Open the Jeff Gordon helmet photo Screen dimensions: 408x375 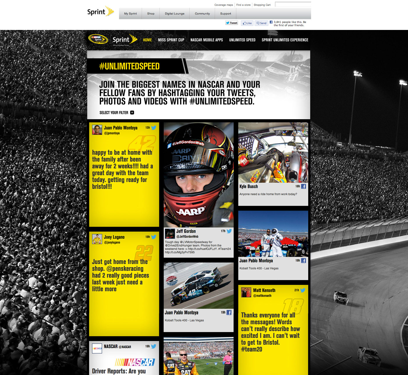pyautogui.click(x=199, y=175)
